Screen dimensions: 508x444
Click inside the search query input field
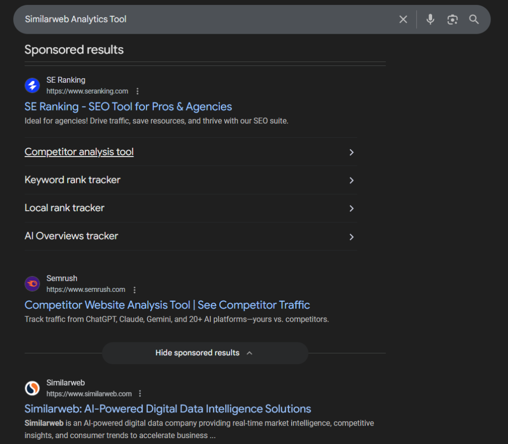[x=198, y=19]
